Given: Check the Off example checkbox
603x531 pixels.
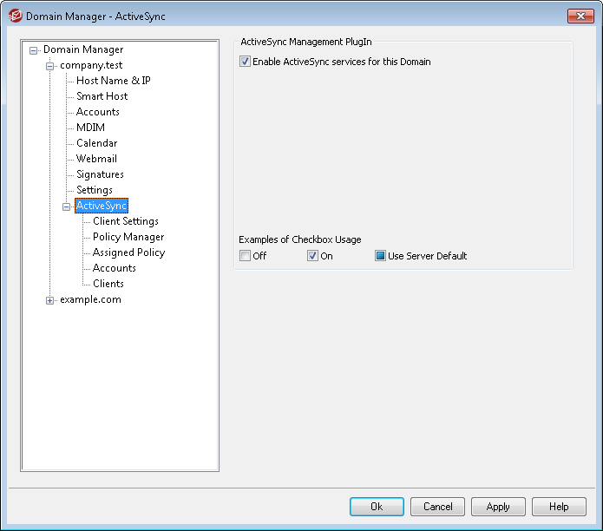Looking at the screenshot, I should [245, 256].
